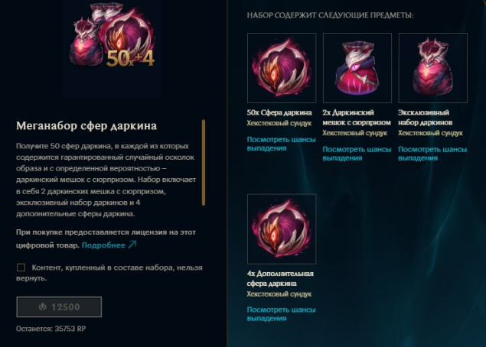486x347 pixels.
Task: Click the golden description scrollbar
Action: tap(204, 163)
